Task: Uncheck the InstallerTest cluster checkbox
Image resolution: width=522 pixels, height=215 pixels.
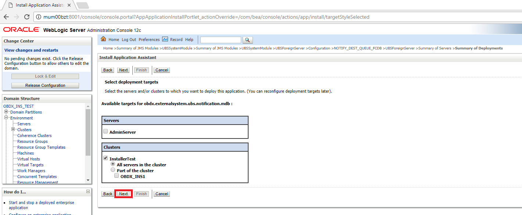Action: tap(106, 159)
